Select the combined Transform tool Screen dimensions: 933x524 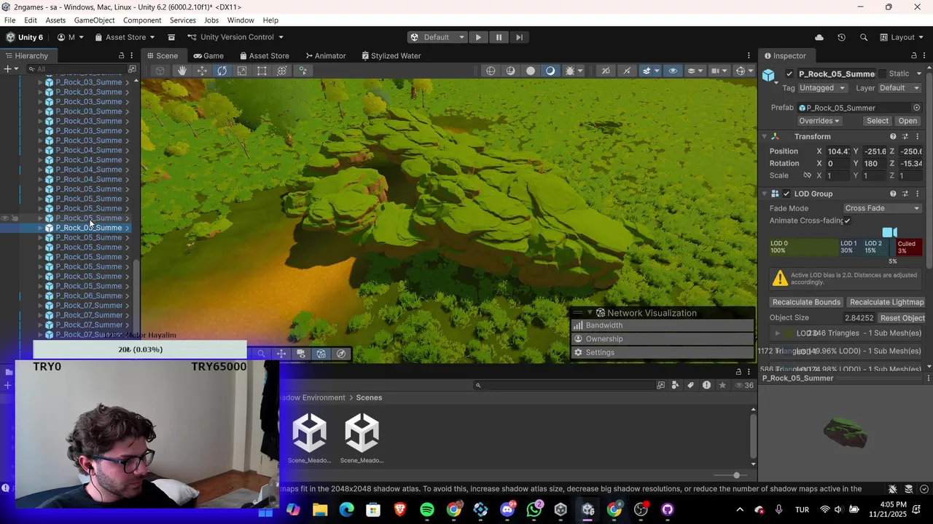point(282,71)
